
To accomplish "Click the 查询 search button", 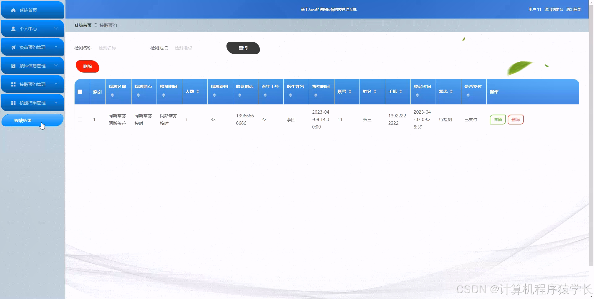I will (x=243, y=48).
